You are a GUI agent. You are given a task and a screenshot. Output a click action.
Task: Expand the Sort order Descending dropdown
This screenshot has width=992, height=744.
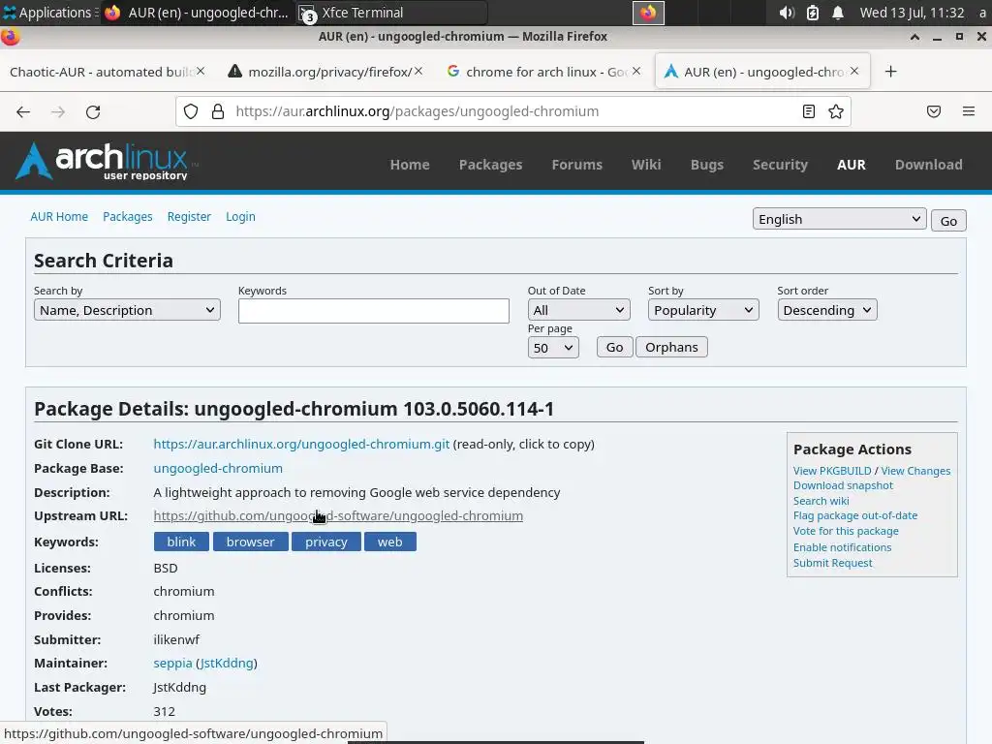click(x=827, y=310)
